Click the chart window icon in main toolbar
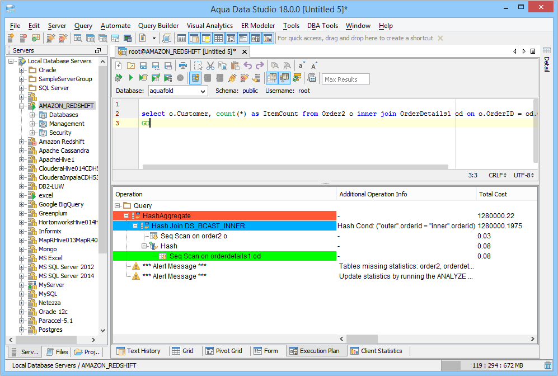 click(268, 38)
